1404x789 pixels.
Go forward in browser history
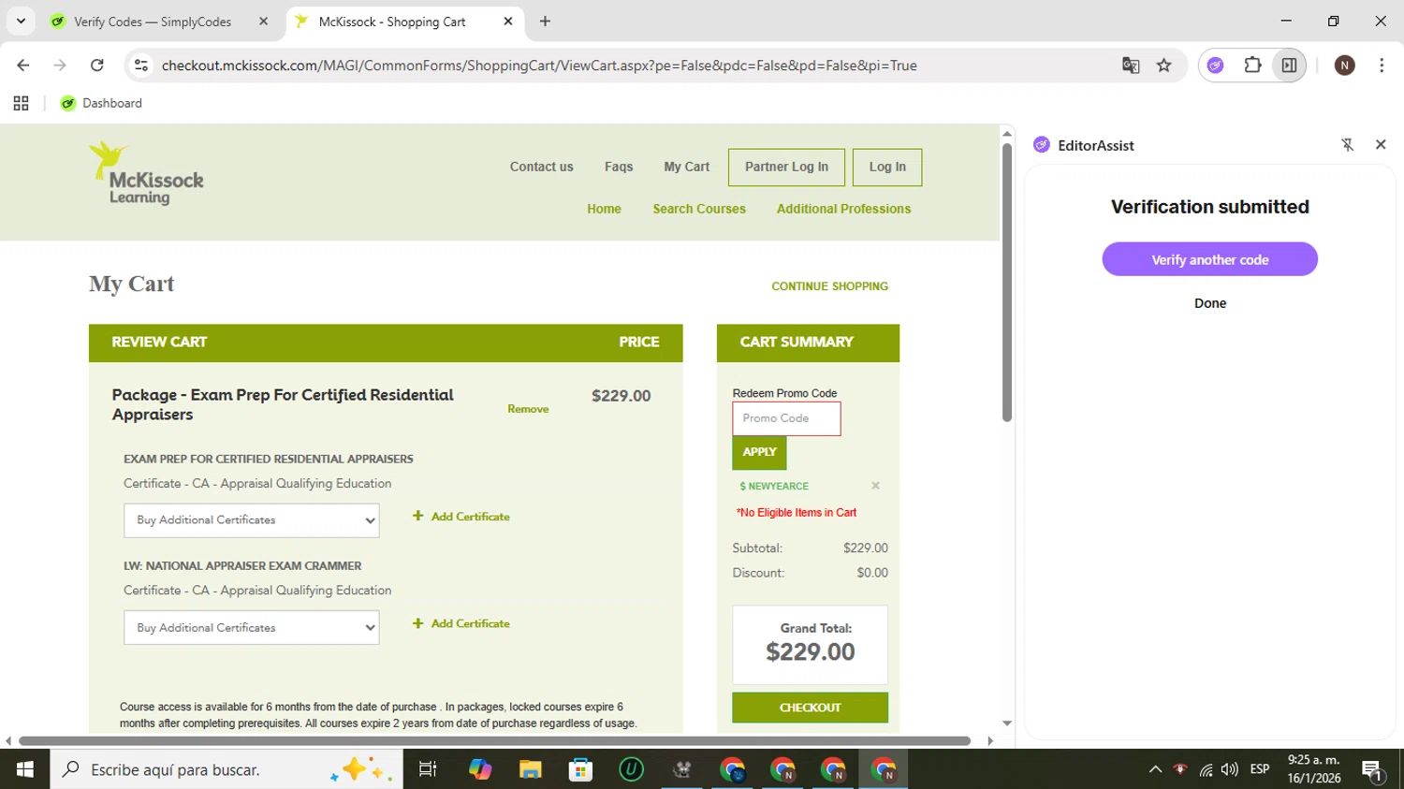tap(60, 65)
